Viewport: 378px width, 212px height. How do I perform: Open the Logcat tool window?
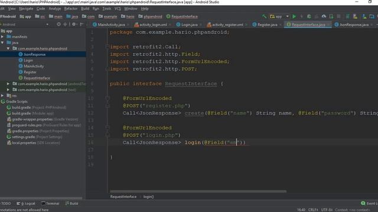pos(26,203)
